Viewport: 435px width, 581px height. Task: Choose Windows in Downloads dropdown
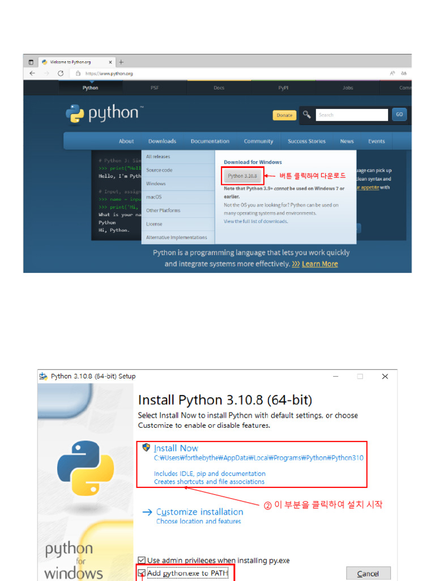click(x=178, y=184)
